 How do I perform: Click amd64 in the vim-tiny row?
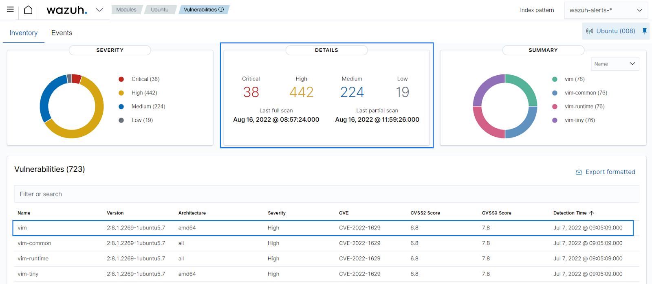187,274
